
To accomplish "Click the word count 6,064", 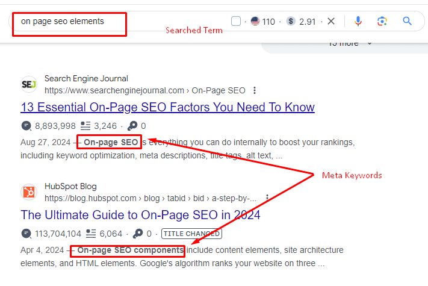I will point(111,234).
